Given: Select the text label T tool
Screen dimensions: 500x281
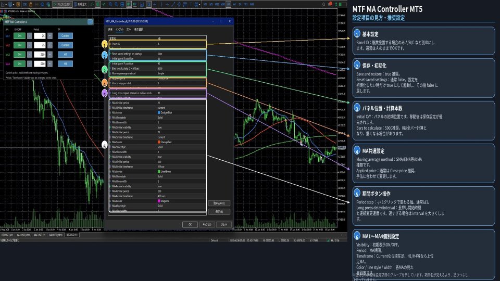Looking at the screenshot, I should point(191,5).
